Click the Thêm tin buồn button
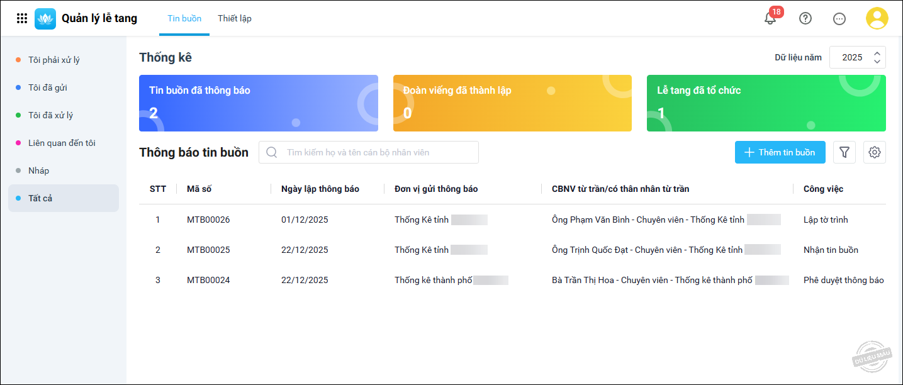 (780, 152)
